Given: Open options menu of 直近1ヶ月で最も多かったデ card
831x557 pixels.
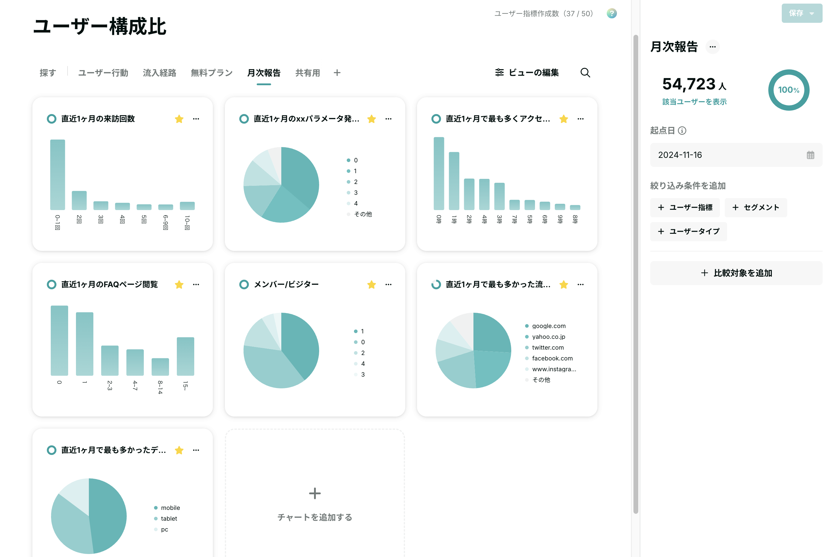Looking at the screenshot, I should (x=196, y=450).
